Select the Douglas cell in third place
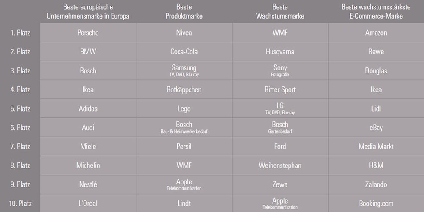The width and height of the screenshot is (424, 212). click(376, 71)
